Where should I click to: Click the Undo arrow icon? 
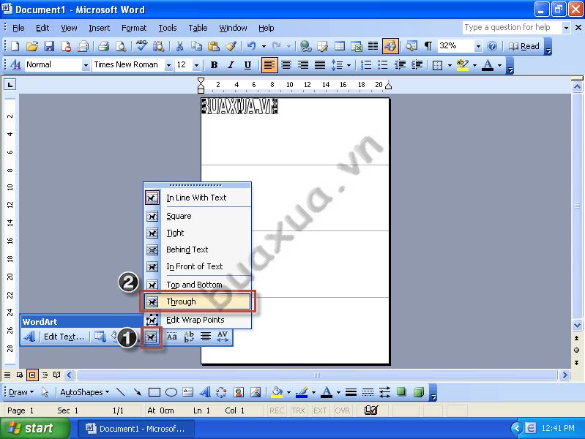coord(251,46)
